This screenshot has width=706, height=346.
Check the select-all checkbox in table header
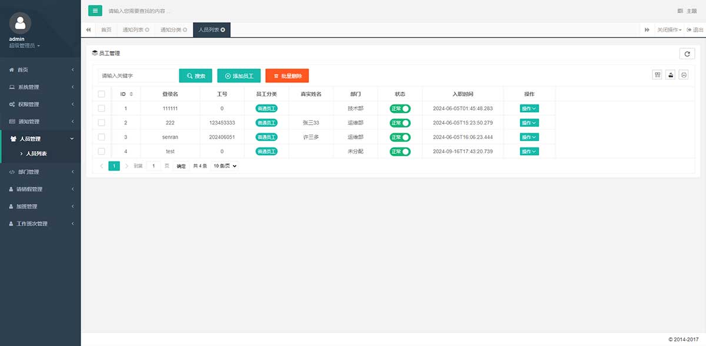coord(101,94)
